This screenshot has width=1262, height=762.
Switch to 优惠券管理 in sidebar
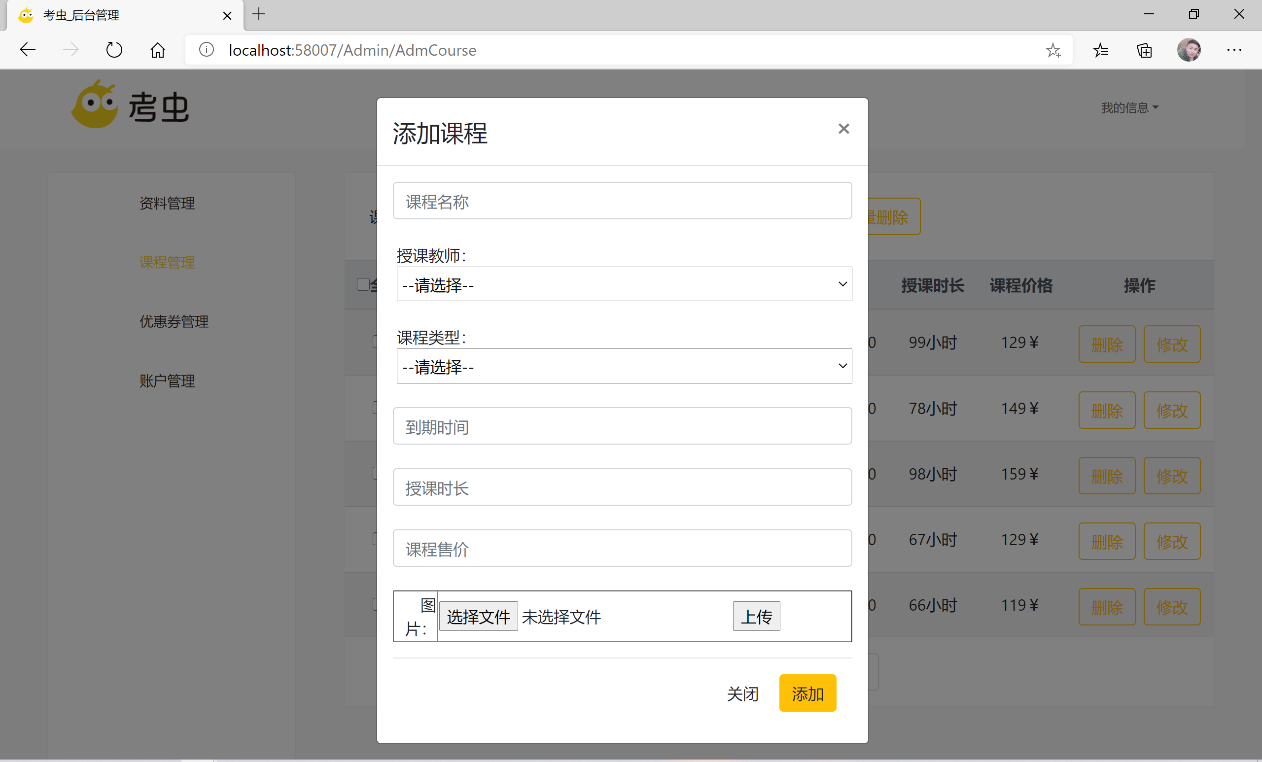click(174, 321)
